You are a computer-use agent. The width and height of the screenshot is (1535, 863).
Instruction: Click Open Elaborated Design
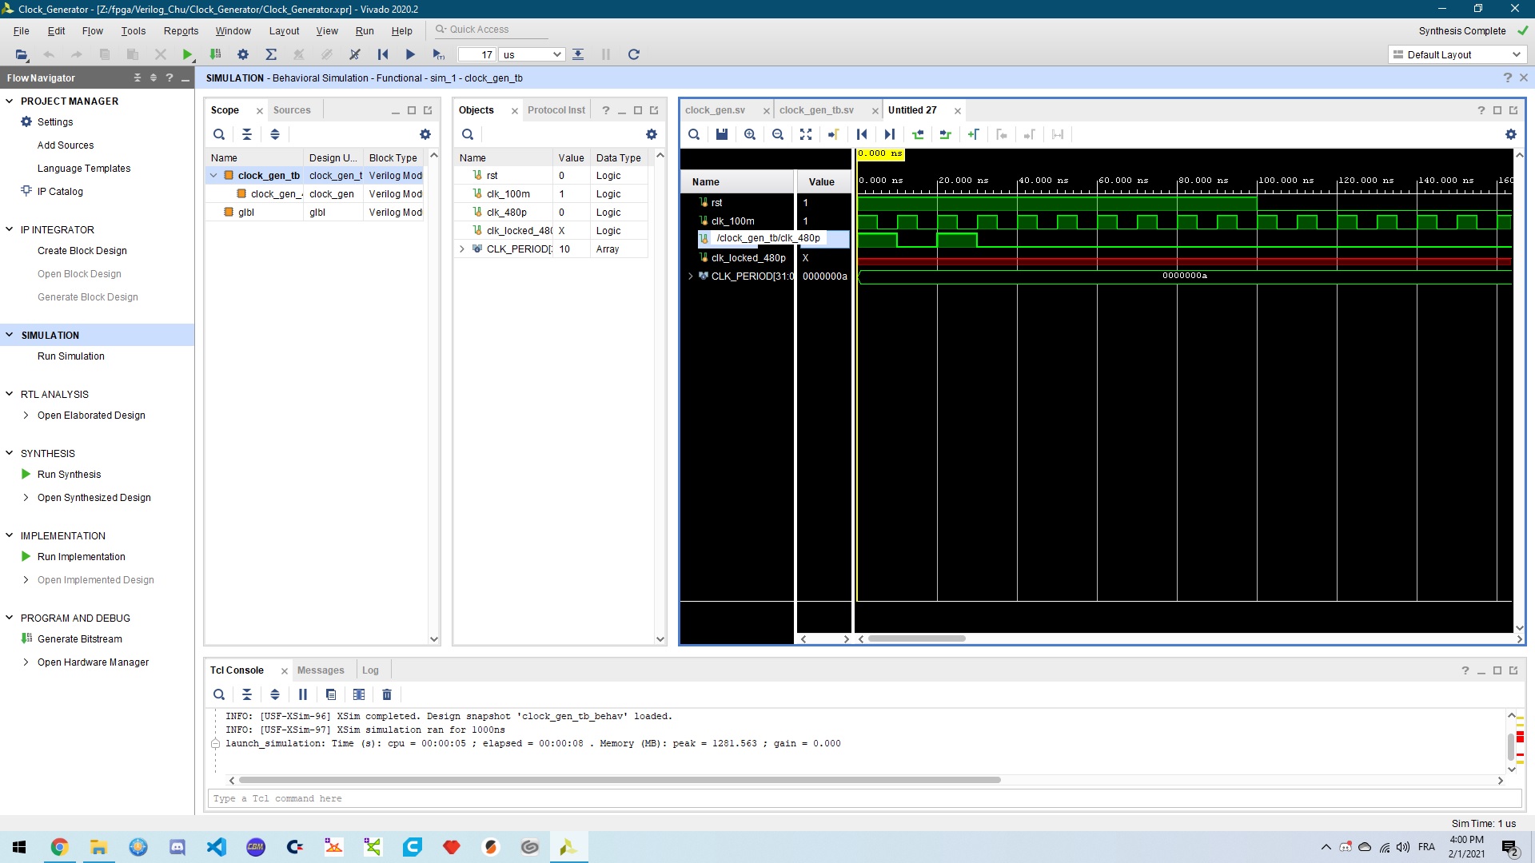(91, 416)
